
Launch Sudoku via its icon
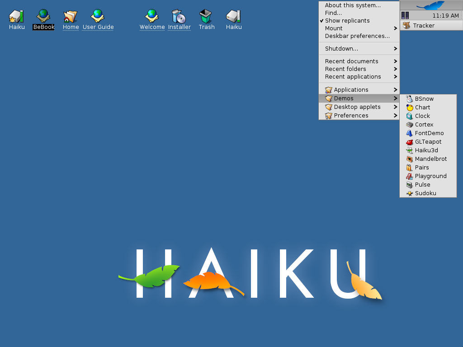tap(409, 193)
